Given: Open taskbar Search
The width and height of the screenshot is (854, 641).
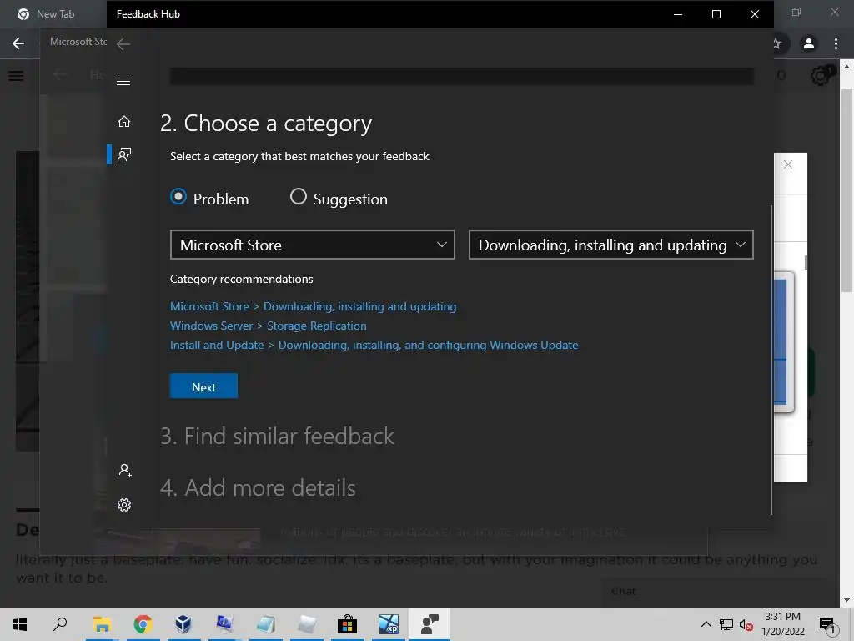Looking at the screenshot, I should coord(60,624).
